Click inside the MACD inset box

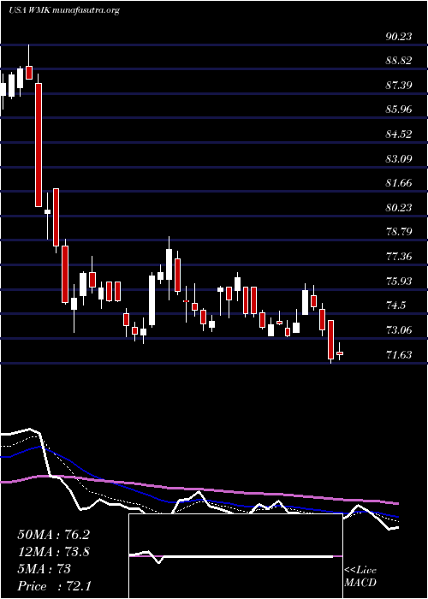click(235, 556)
